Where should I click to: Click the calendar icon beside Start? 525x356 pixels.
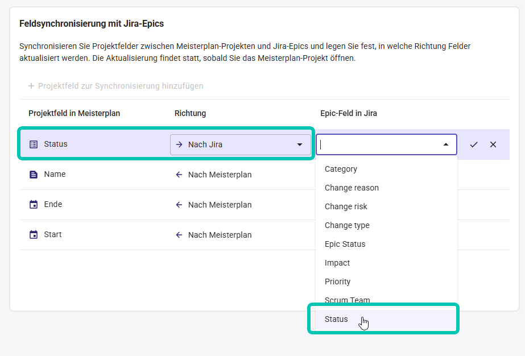[34, 234]
